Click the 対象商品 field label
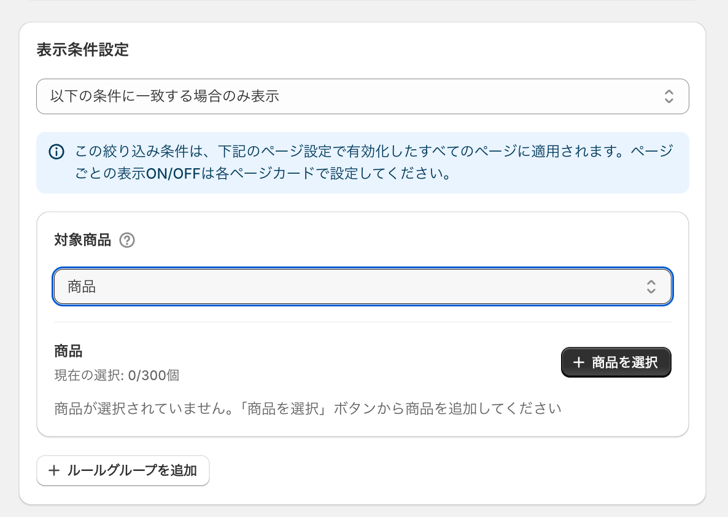Screen dimensions: 728x517 (x=83, y=240)
